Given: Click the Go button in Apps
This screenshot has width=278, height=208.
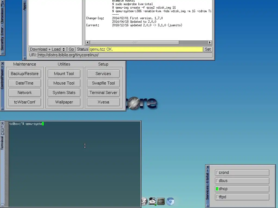Looking at the screenshot, I should coord(71,49).
